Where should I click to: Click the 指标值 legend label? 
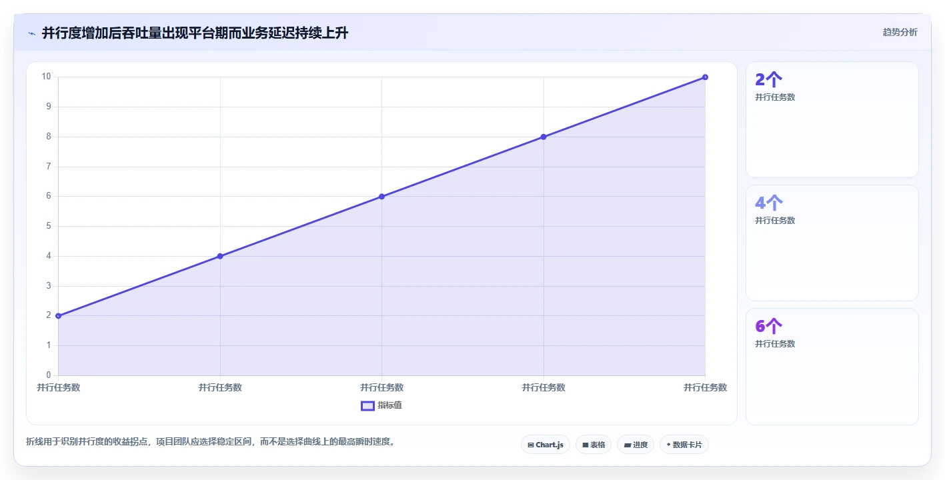[389, 405]
